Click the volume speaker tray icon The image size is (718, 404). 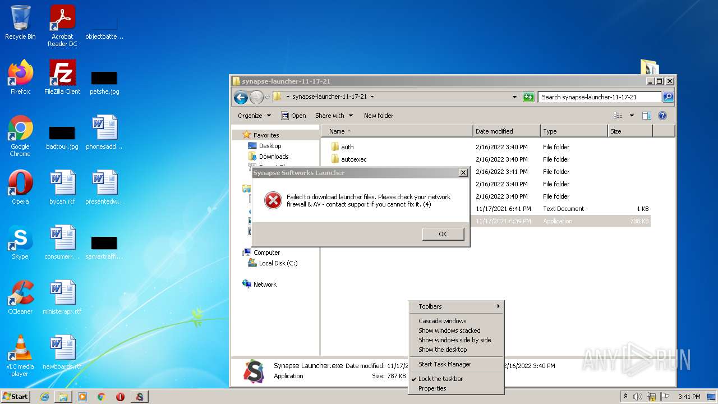(x=637, y=397)
